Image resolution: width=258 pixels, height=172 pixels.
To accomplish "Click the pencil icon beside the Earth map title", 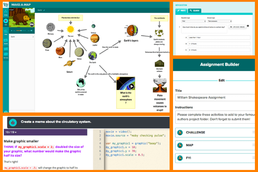I will coord(44,10).
